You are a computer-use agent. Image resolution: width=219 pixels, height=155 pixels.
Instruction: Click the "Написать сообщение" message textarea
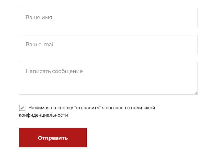[108, 78]
